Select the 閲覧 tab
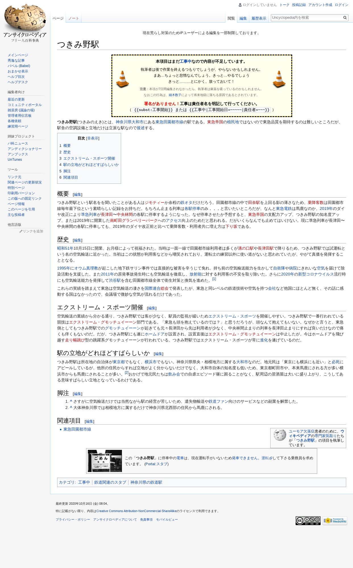The height and width of the screenshot is (568, 353). 231,18
